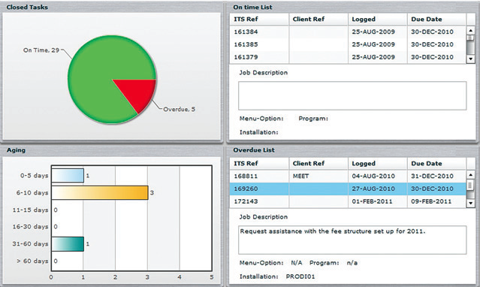The height and width of the screenshot is (287, 480).
Task: Select highlighted overdue task 169260
Action: [348, 189]
